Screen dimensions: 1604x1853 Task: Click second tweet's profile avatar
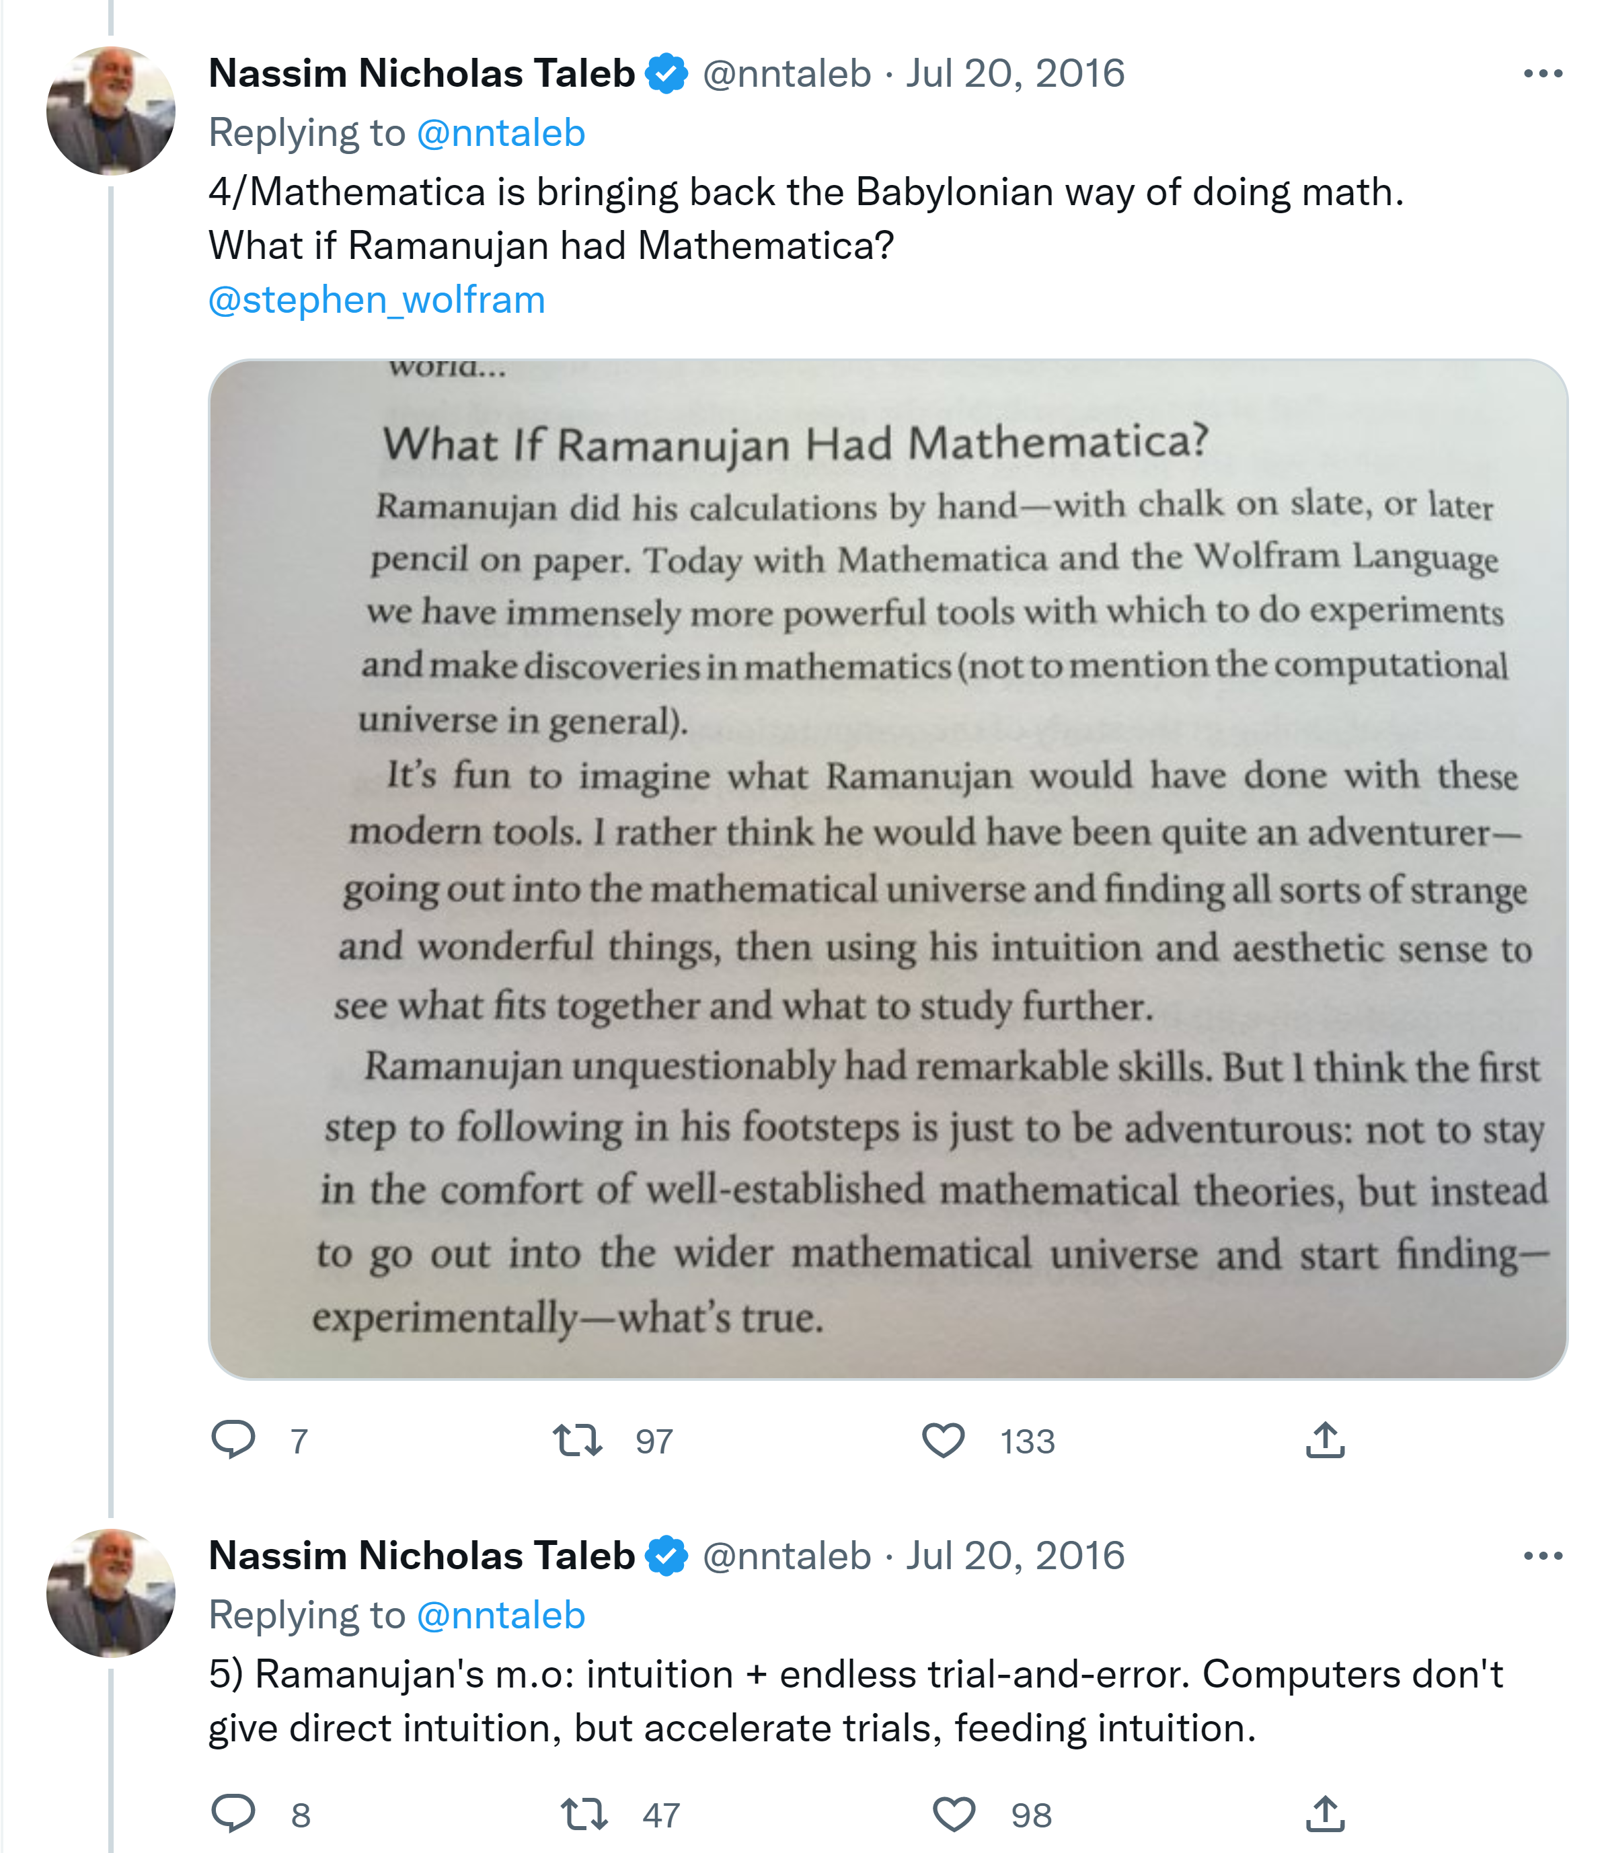pos(111,1593)
